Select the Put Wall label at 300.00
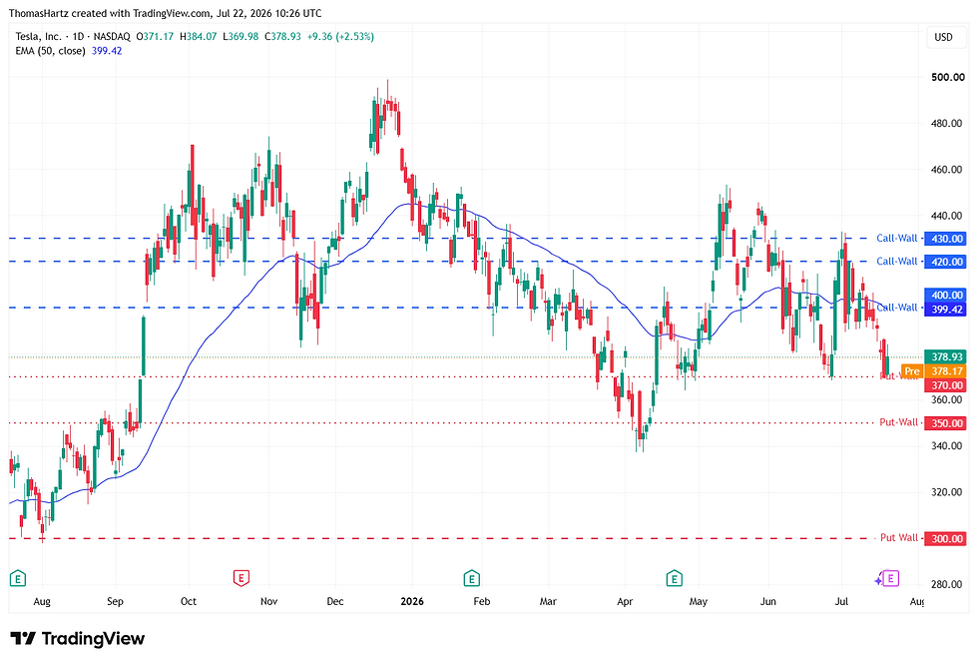 click(x=899, y=537)
